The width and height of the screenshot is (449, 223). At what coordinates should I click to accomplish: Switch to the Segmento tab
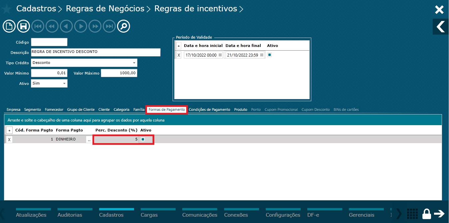33,110
